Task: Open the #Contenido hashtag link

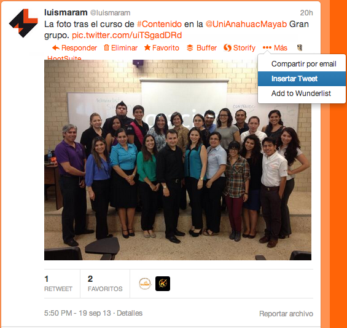Action: (159, 24)
